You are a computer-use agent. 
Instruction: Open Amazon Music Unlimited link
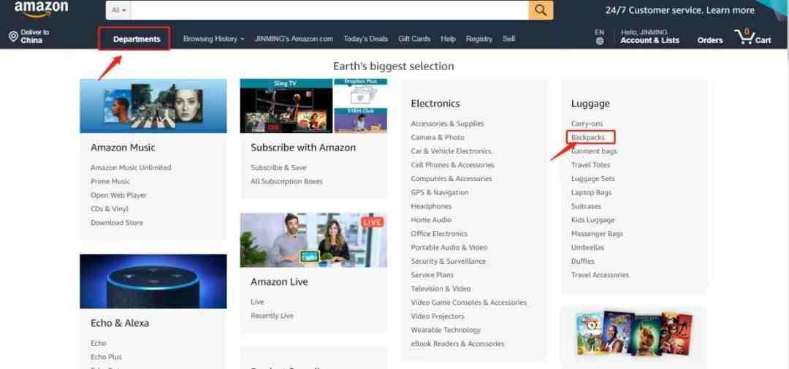[131, 167]
